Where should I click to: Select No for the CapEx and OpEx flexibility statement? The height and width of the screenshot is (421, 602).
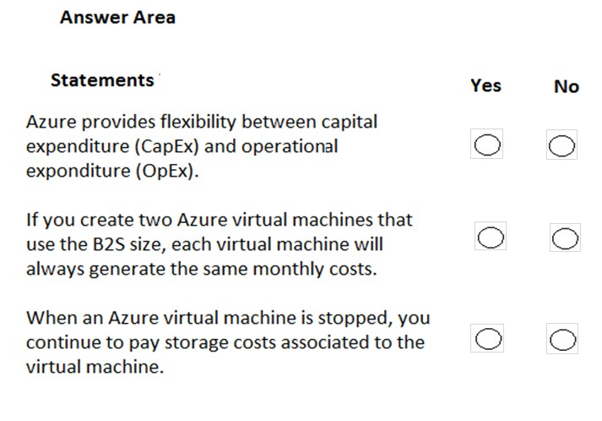561,146
